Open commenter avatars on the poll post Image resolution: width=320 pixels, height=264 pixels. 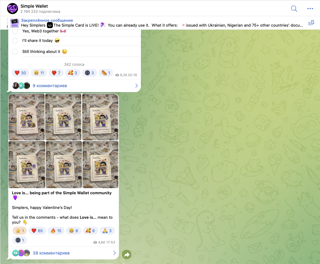tap(21, 86)
